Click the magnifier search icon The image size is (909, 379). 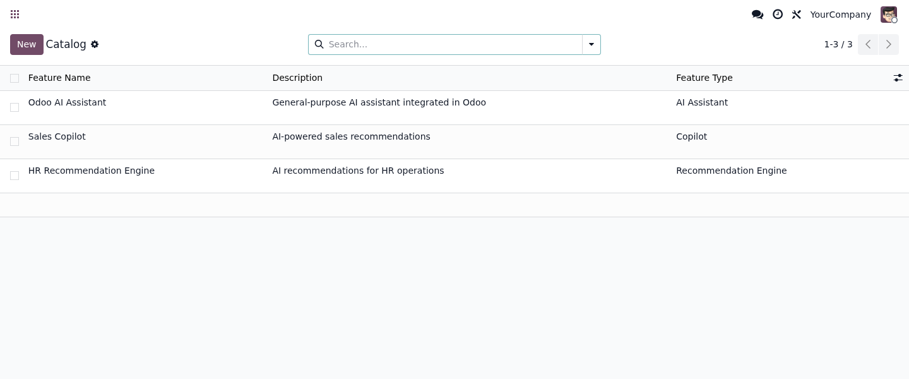[319, 44]
